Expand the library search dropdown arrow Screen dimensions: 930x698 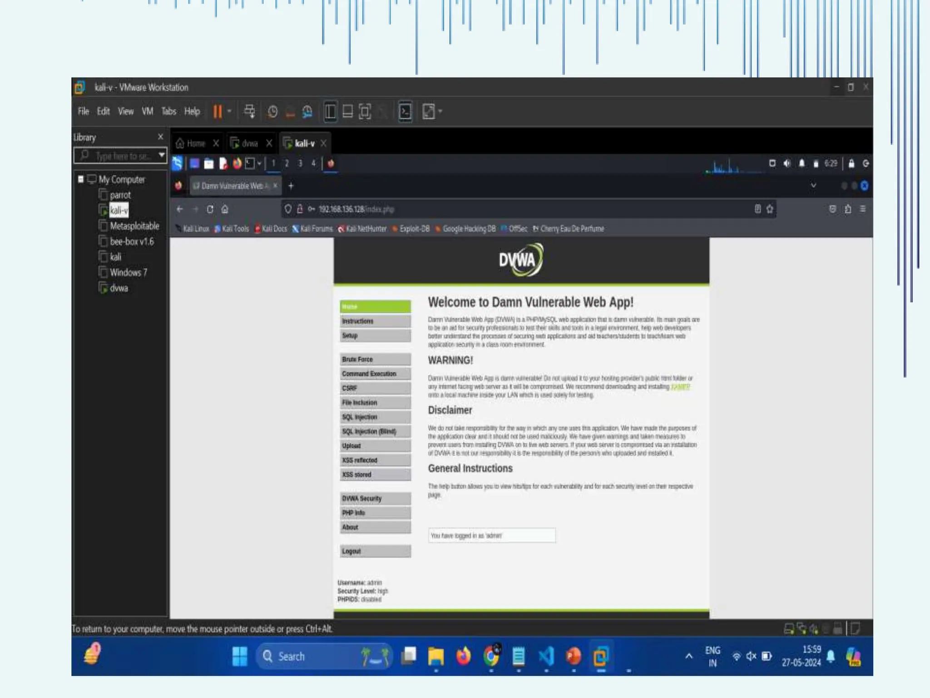[161, 155]
